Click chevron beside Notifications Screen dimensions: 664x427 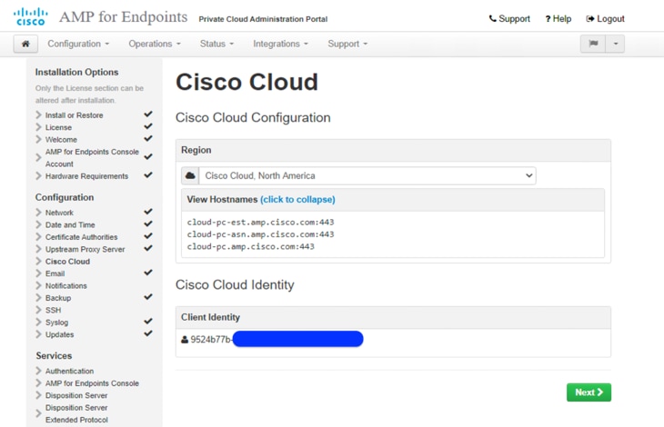[38, 285]
